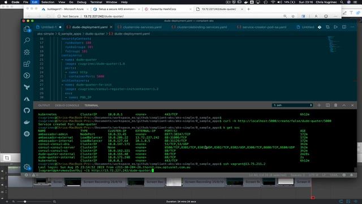Open the Docker view in activity bar

coord(27,122)
